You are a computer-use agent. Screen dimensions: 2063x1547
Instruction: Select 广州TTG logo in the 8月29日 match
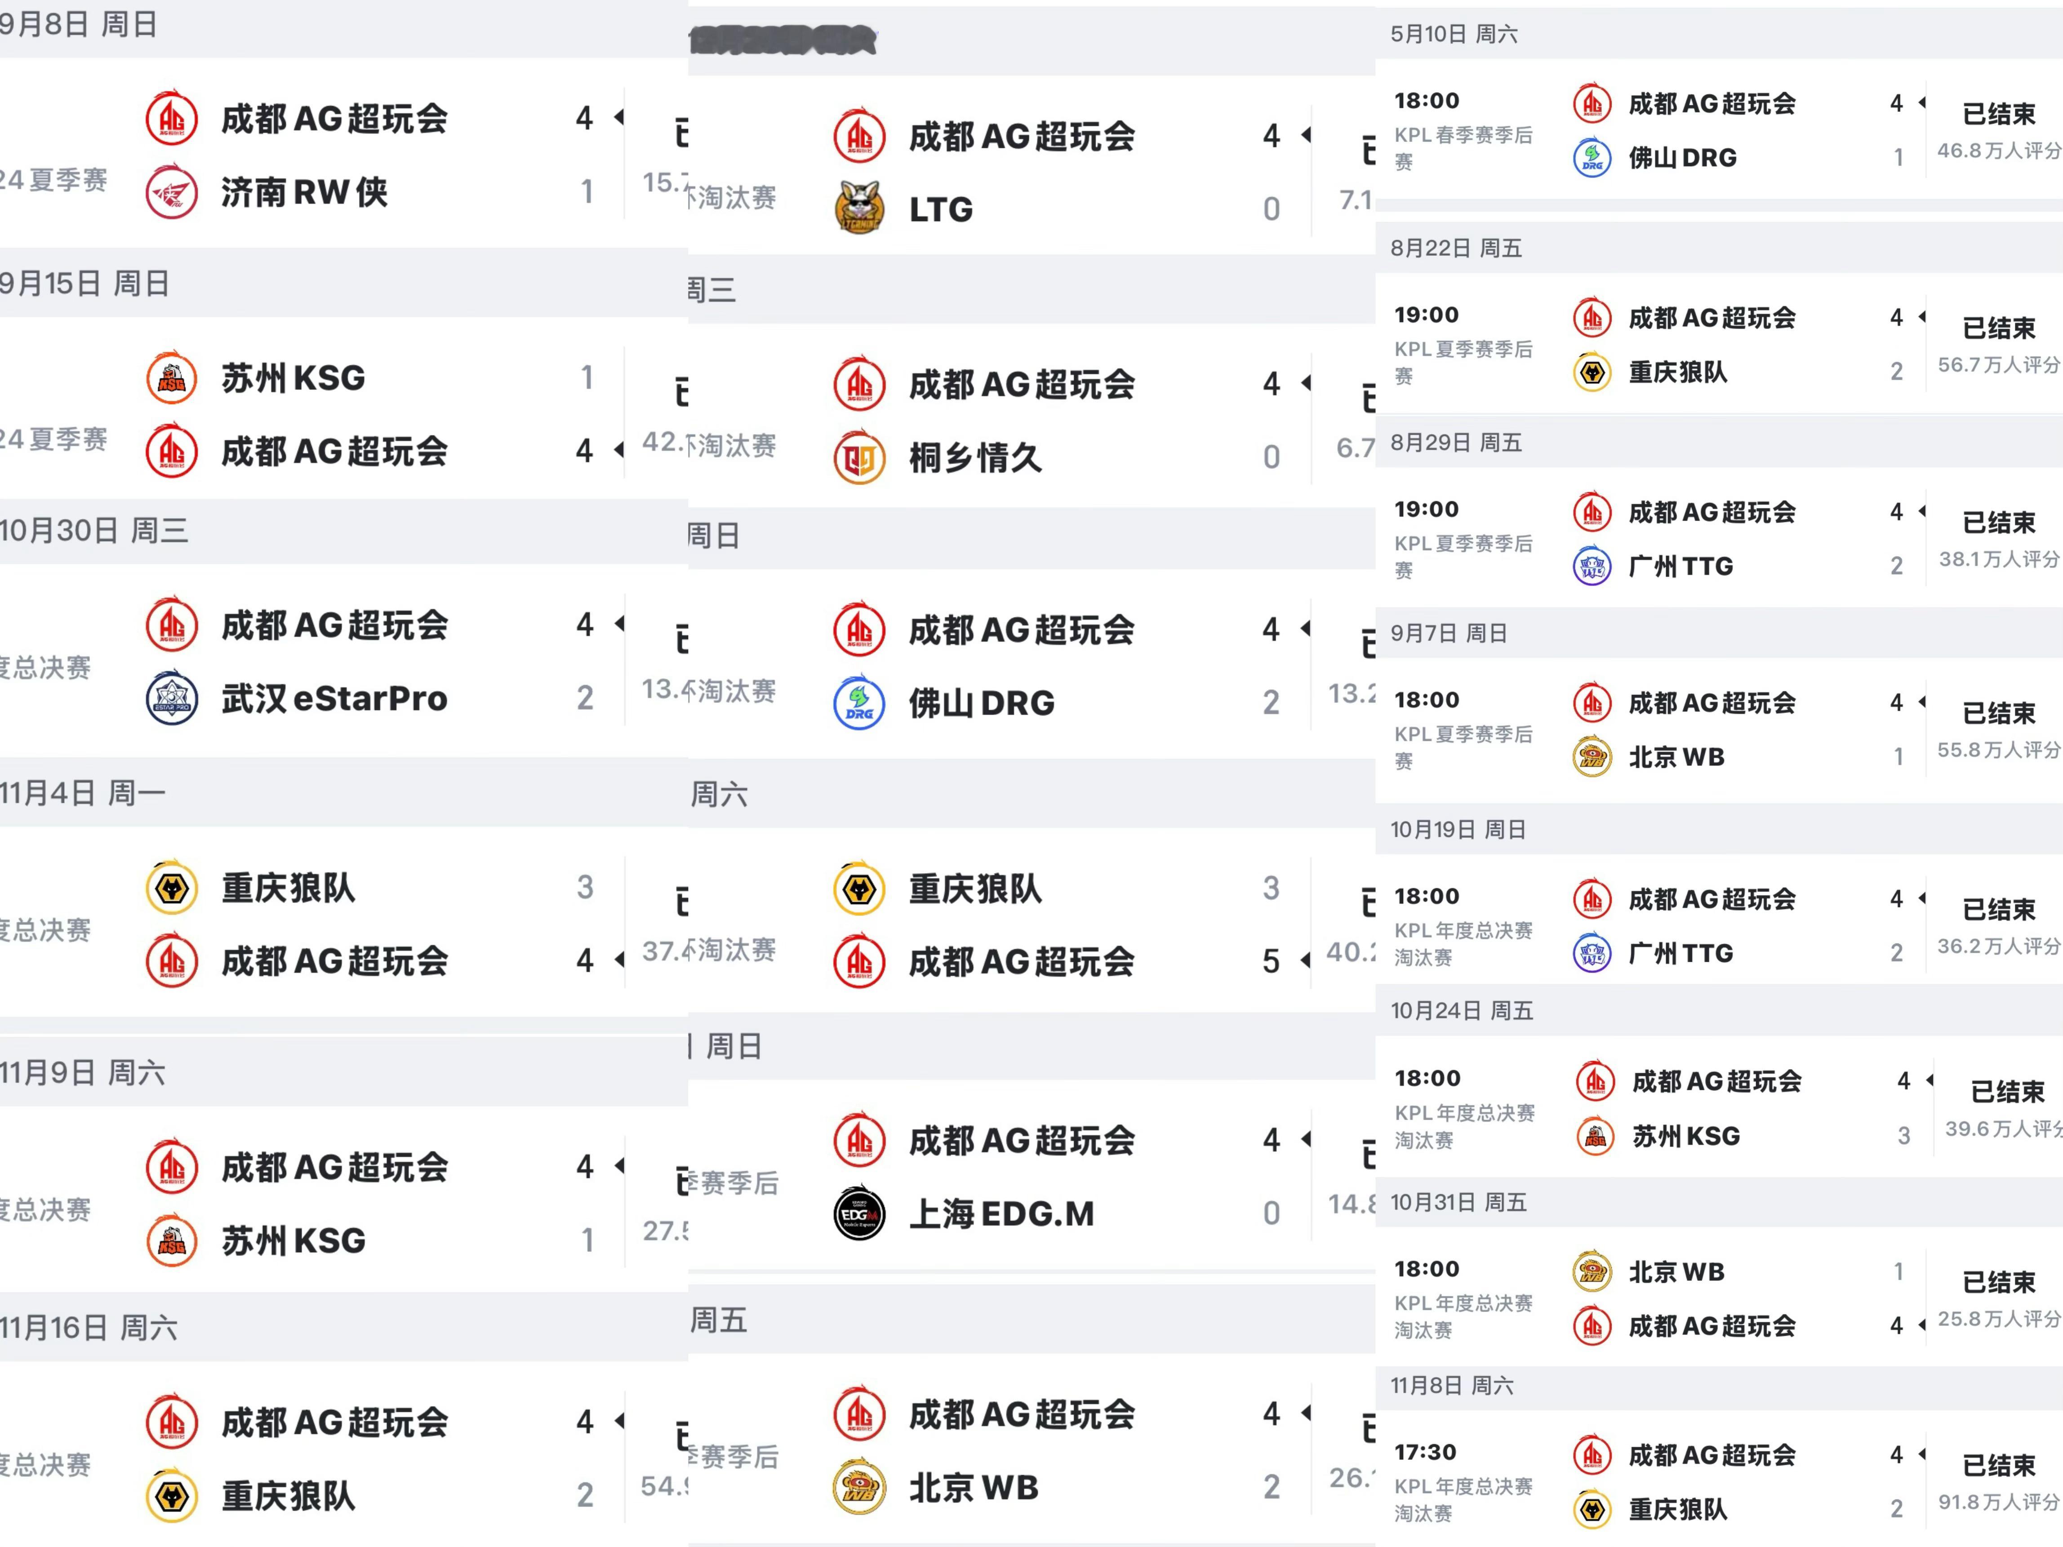click(x=1592, y=566)
